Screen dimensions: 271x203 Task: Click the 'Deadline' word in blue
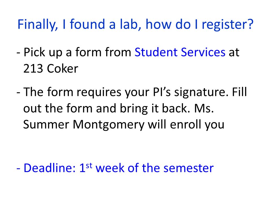click(50, 167)
